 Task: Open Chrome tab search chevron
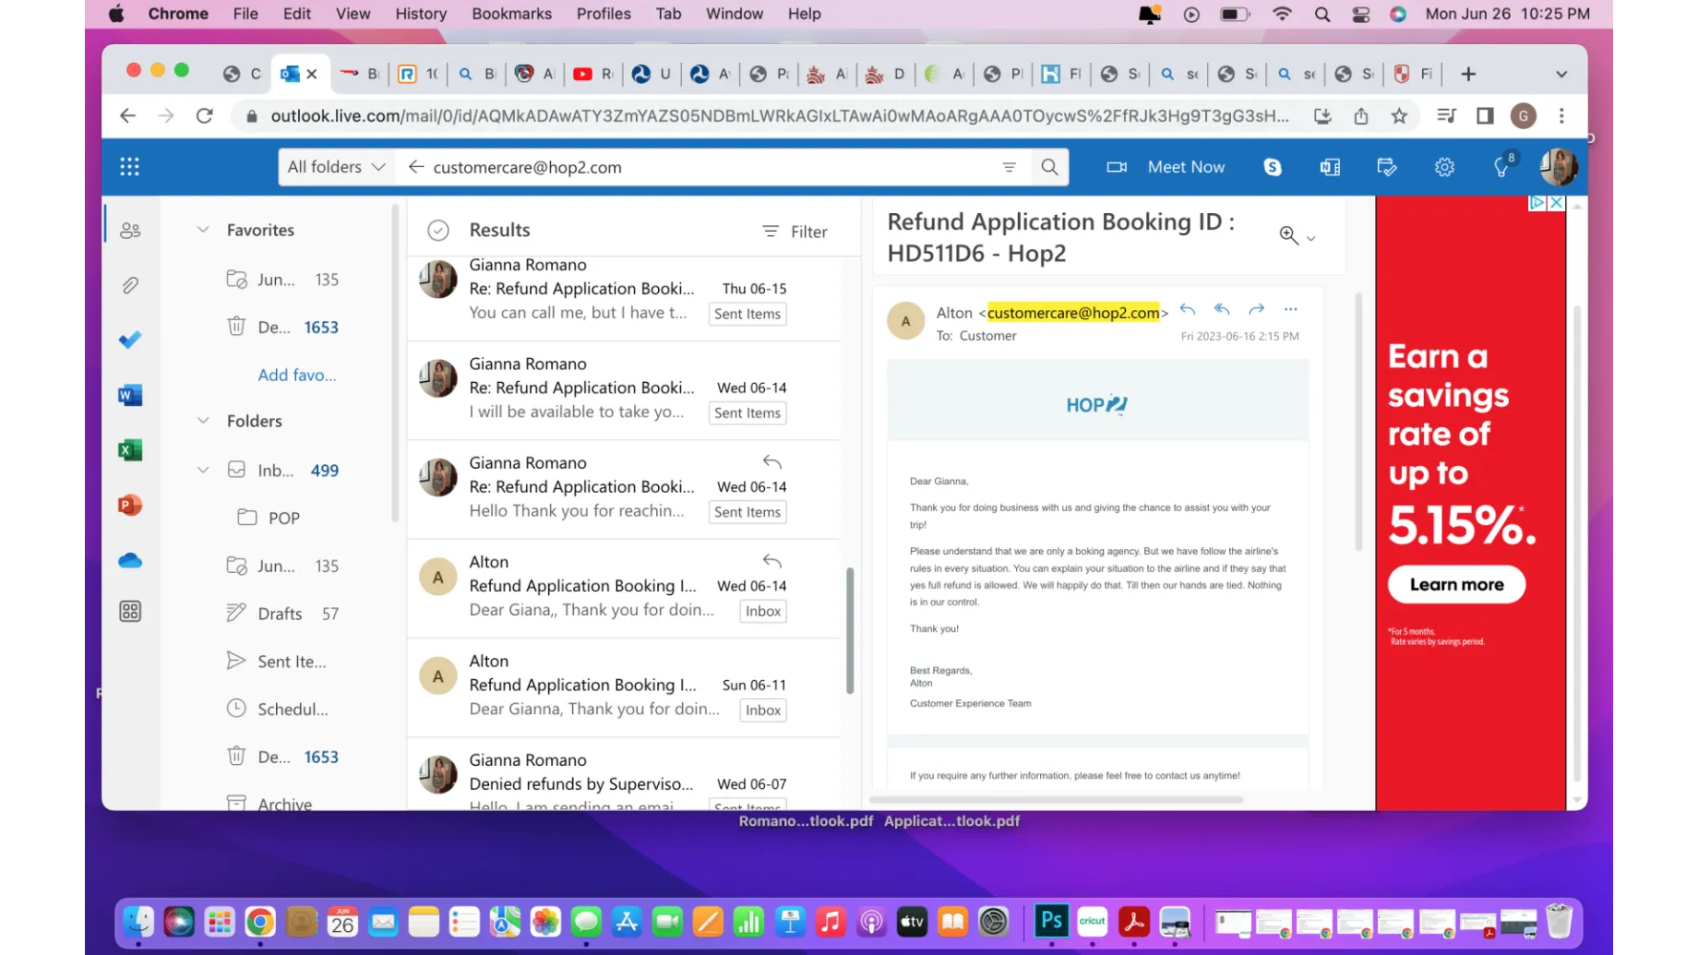[1561, 74]
